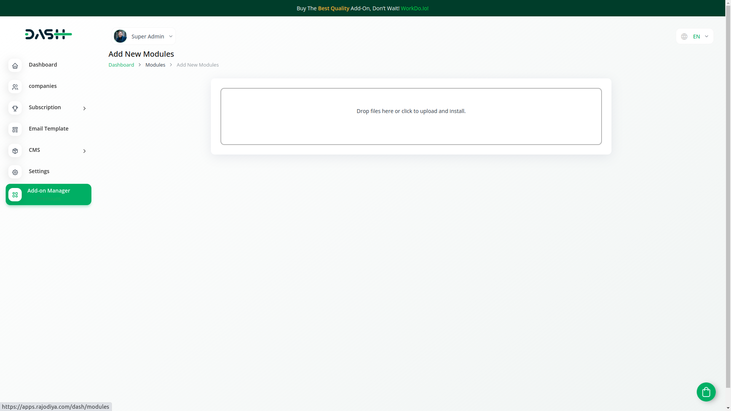Viewport: 731px width, 411px height.
Task: Click the CMS box icon
Action: pyautogui.click(x=15, y=151)
